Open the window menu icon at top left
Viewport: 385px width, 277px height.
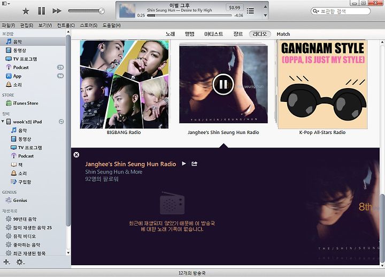coord(6,3)
